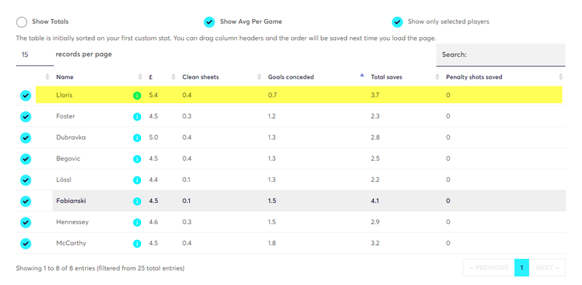View the info icon for Dubravka
This screenshot has height=285, width=582.
(x=137, y=138)
